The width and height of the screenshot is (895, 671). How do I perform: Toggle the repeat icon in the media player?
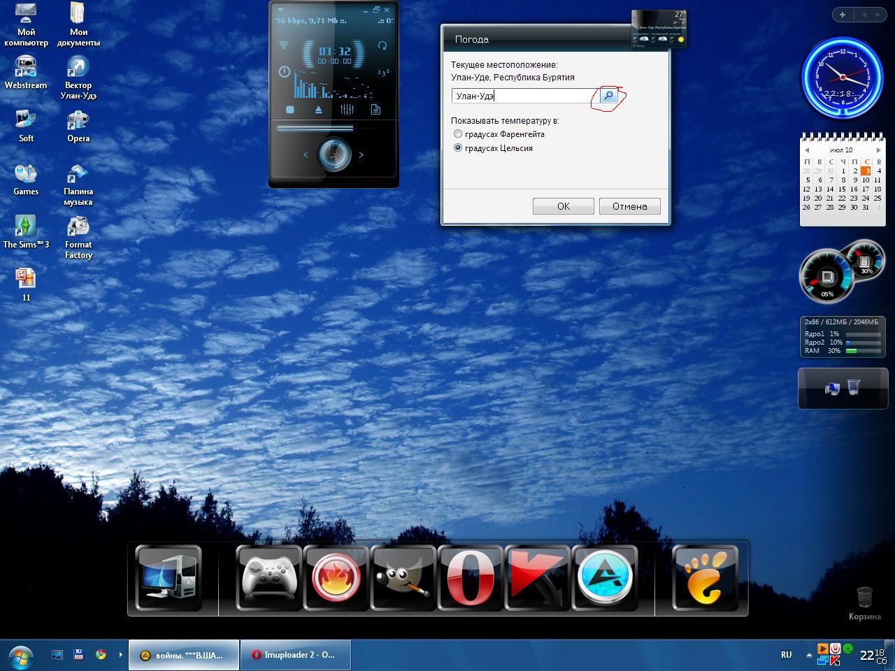coord(382,45)
